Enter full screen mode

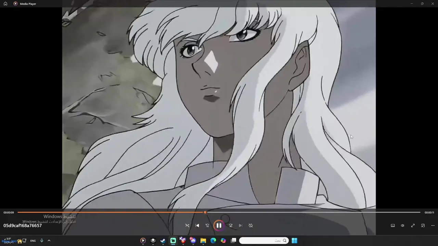tap(413, 225)
